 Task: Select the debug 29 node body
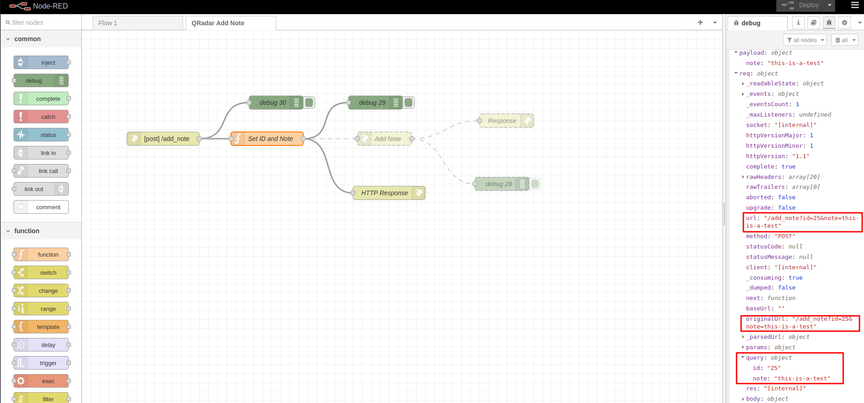(x=376, y=103)
